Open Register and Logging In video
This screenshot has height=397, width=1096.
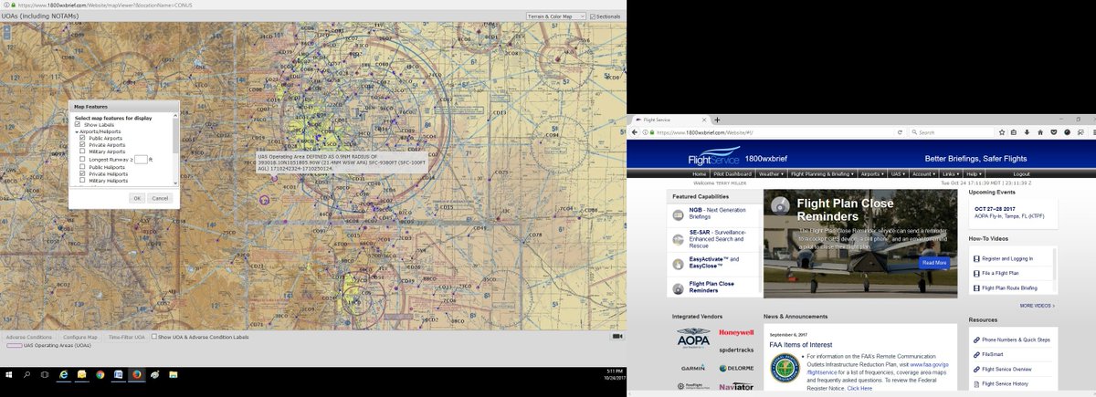pyautogui.click(x=1007, y=258)
